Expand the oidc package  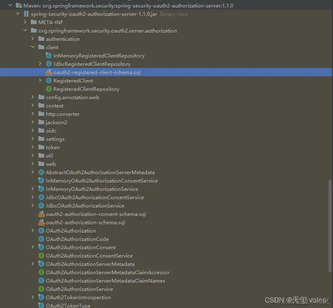33,130
